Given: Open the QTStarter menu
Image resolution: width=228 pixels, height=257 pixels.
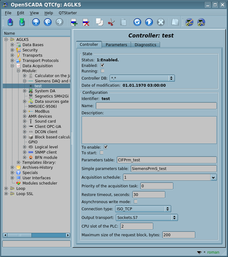Looking at the screenshot, I should click(68, 13).
